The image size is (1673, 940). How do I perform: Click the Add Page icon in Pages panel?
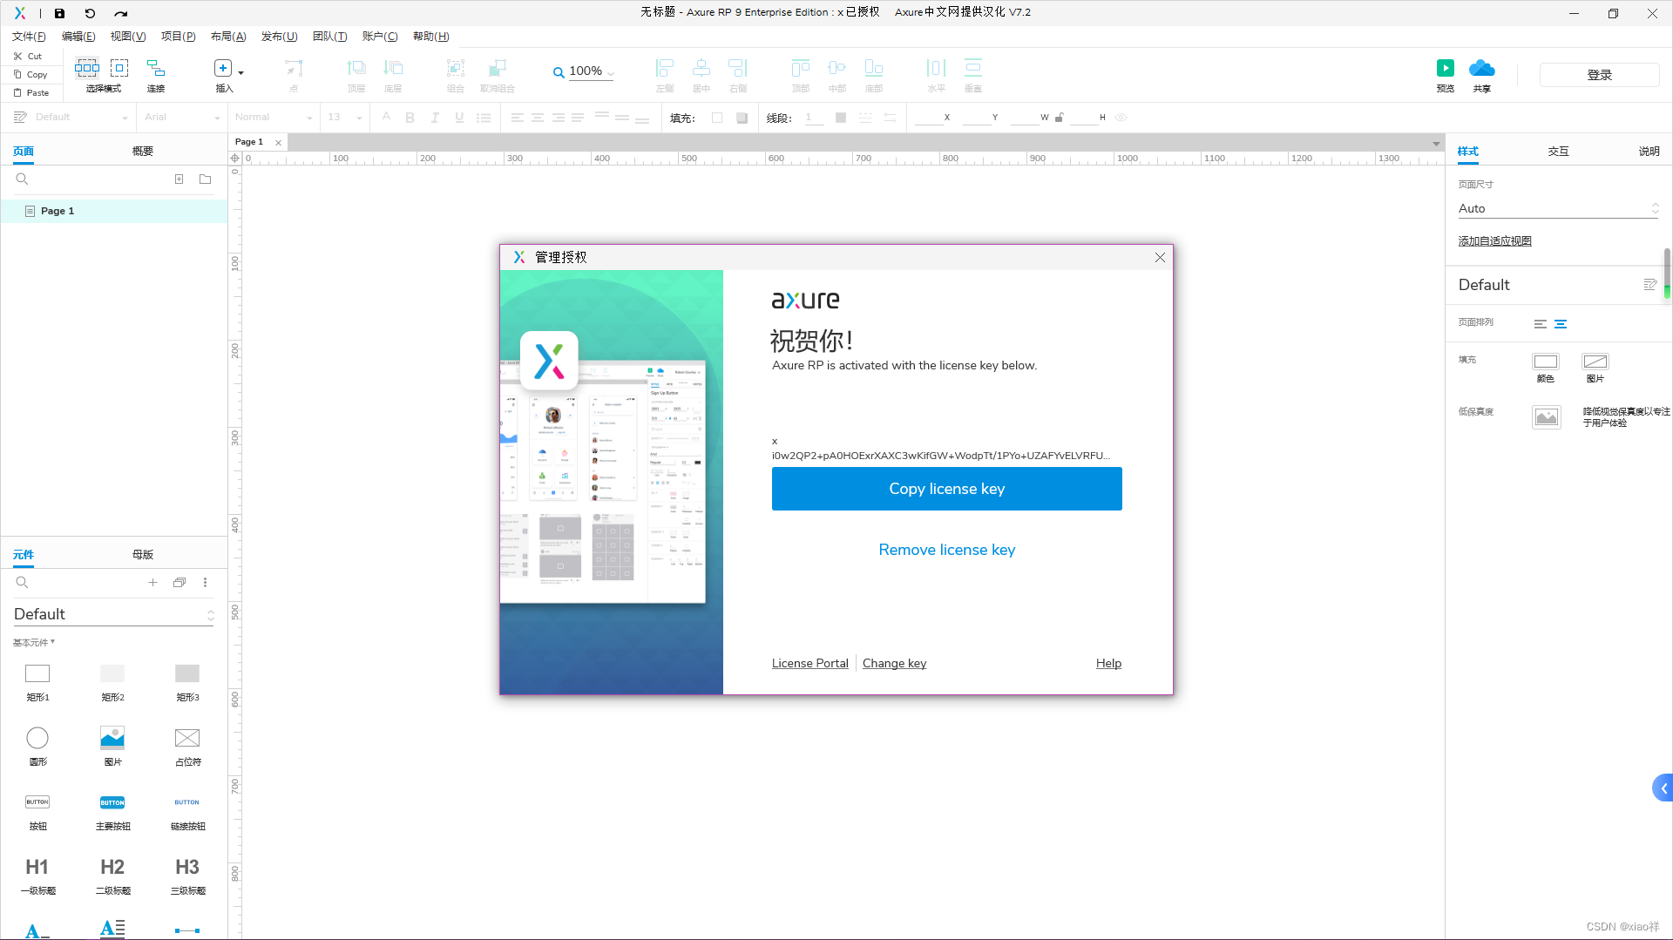(179, 179)
